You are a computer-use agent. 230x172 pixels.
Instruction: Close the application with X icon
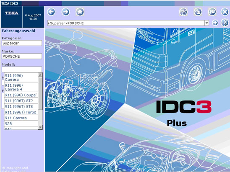(225, 12)
